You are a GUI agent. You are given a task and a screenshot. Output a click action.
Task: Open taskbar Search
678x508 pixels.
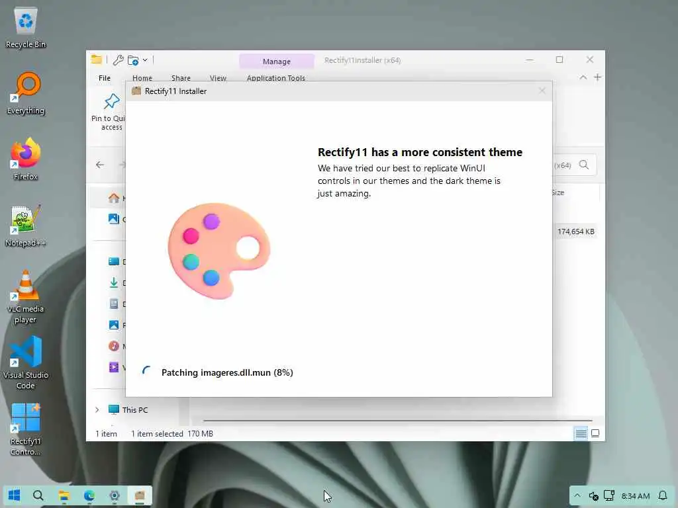coord(38,495)
